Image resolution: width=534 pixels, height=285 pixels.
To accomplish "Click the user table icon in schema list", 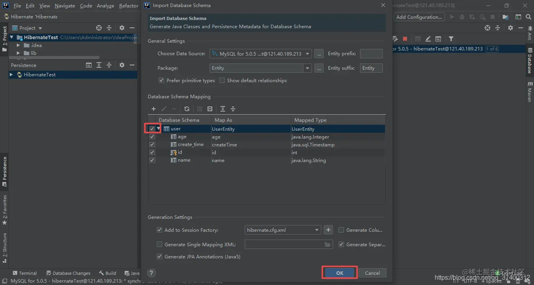I will pyautogui.click(x=166, y=129).
